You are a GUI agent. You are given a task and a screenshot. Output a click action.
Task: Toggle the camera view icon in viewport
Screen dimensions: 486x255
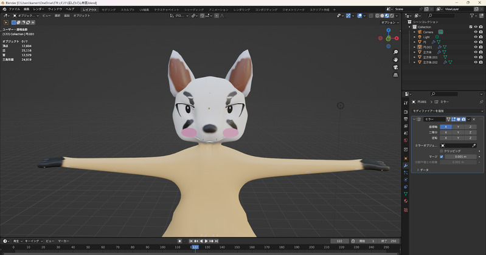(x=396, y=68)
